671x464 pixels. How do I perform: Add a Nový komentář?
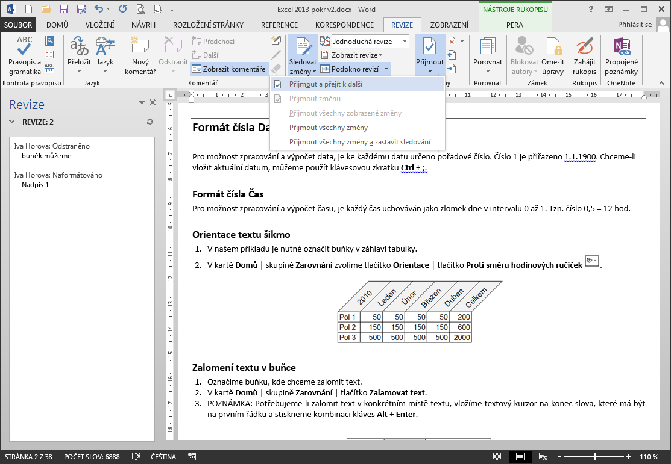pyautogui.click(x=140, y=56)
